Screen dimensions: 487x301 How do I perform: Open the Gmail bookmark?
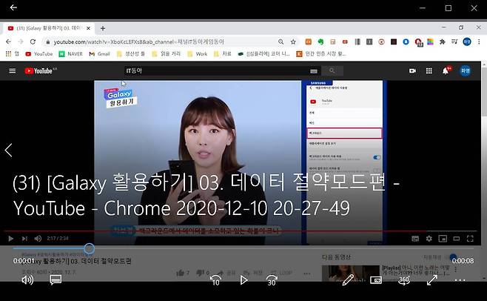pyautogui.click(x=99, y=54)
